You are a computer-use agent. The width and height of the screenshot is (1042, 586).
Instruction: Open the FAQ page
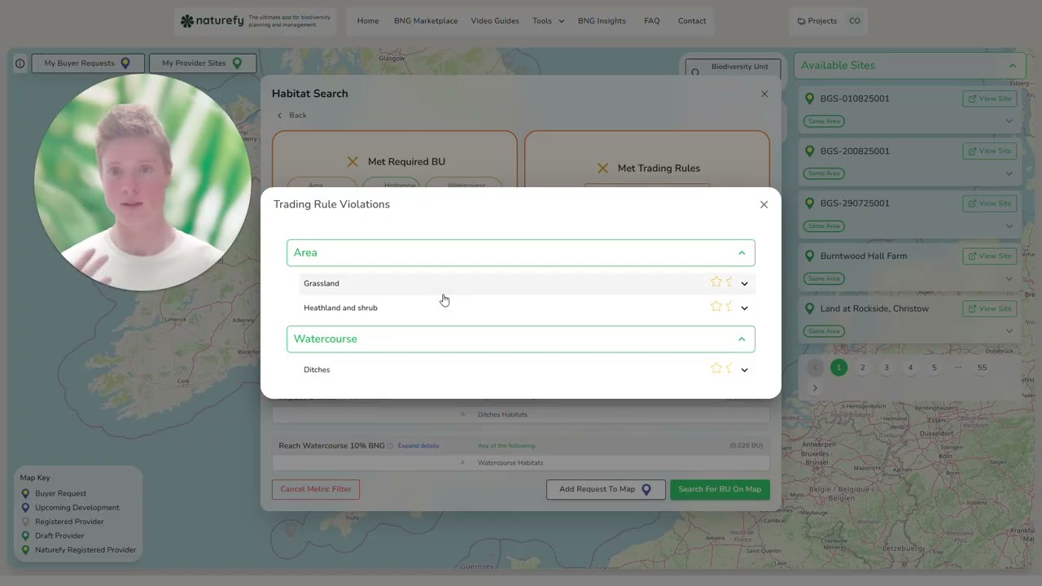click(652, 21)
